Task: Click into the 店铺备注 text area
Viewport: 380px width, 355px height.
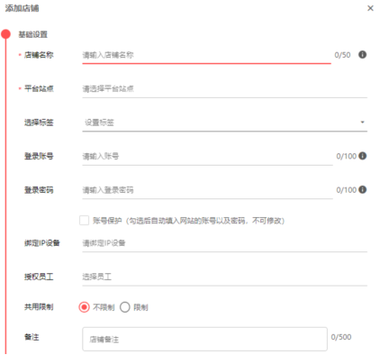Action: (x=204, y=339)
